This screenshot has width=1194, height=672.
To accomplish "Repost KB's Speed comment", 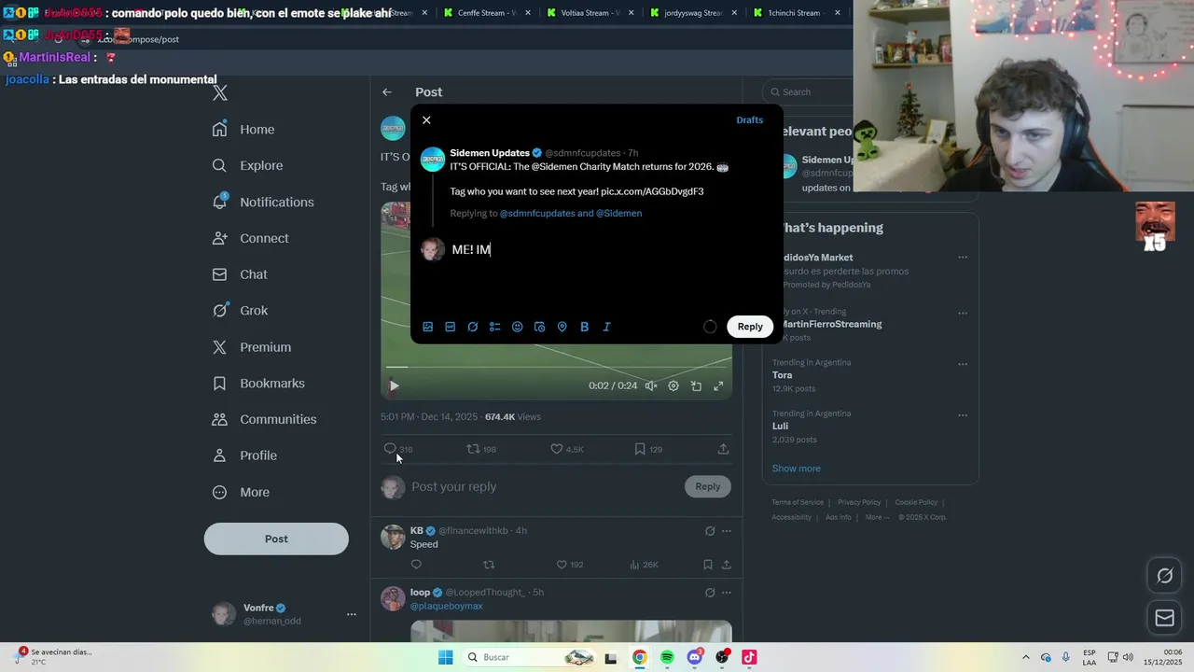I will [489, 565].
